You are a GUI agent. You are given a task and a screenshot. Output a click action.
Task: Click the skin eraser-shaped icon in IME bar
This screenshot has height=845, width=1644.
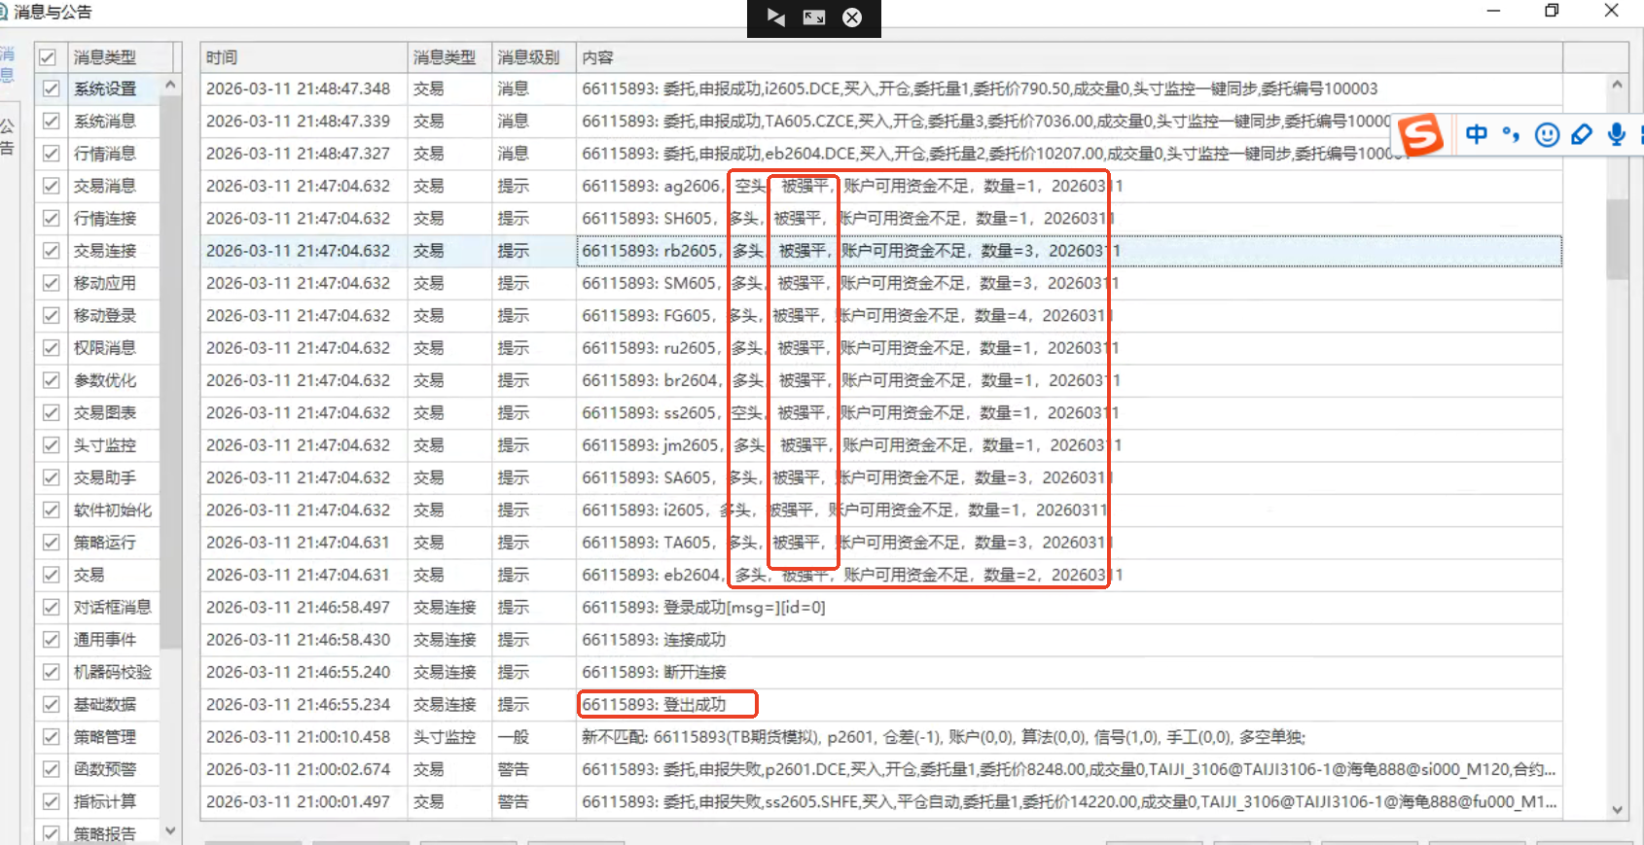(1582, 134)
